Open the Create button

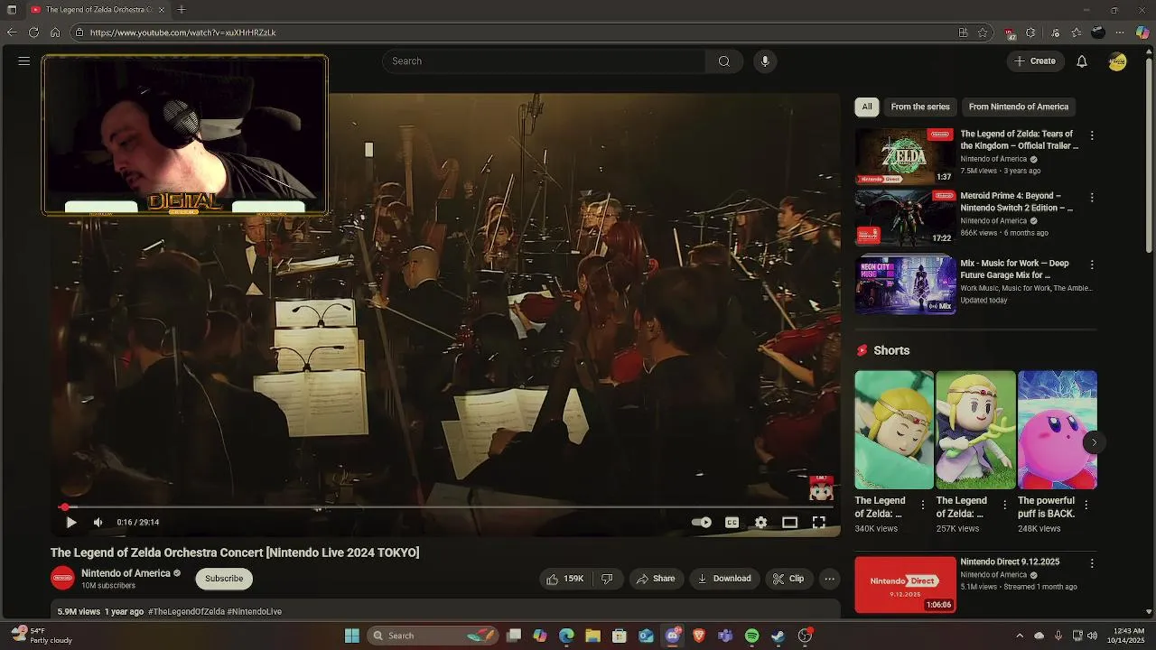coord(1035,61)
